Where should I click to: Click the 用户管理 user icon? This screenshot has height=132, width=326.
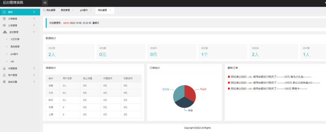pos(4,75)
